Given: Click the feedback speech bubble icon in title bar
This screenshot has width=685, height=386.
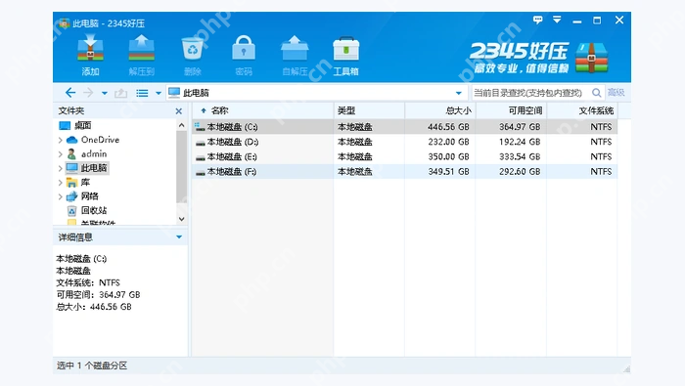Looking at the screenshot, I should click(x=538, y=20).
